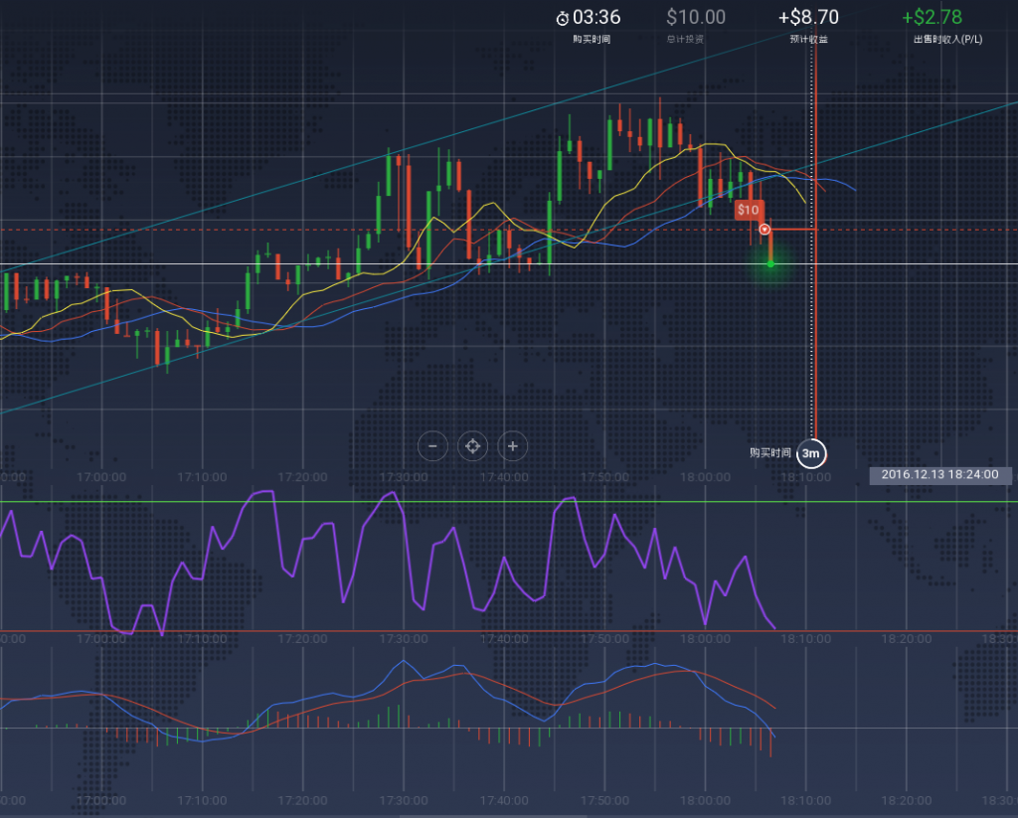The width and height of the screenshot is (1018, 818).
Task: Click the red trade entry point marker
Action: coord(764,230)
